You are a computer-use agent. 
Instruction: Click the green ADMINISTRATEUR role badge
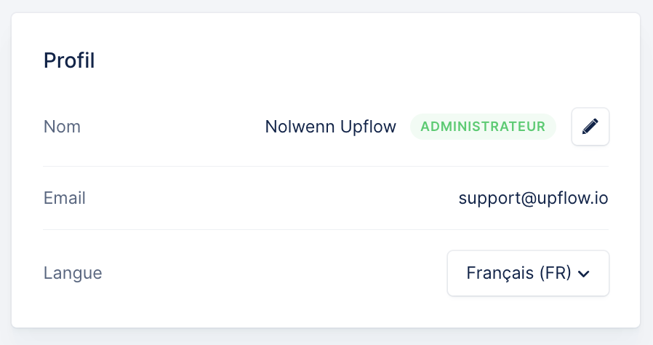coord(483,127)
